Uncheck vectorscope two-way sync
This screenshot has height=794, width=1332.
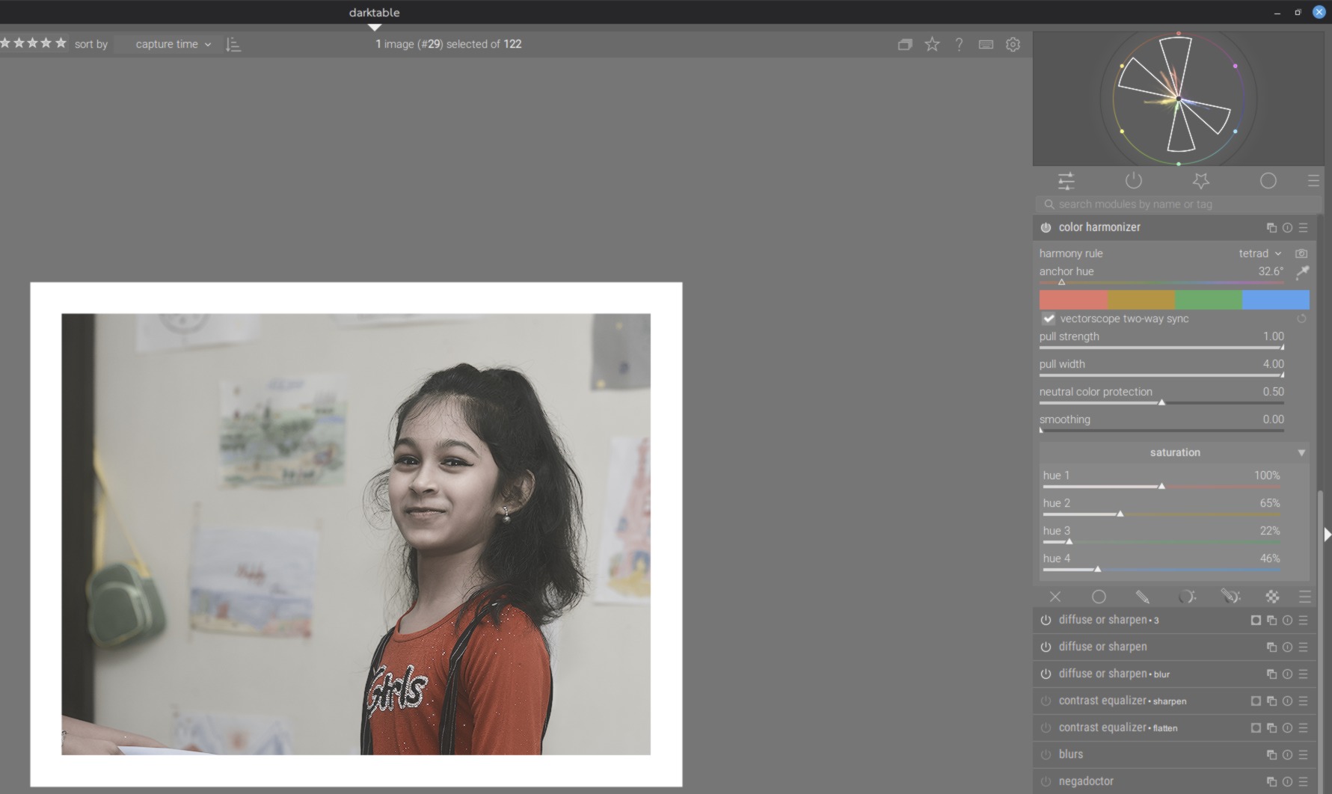tap(1049, 319)
